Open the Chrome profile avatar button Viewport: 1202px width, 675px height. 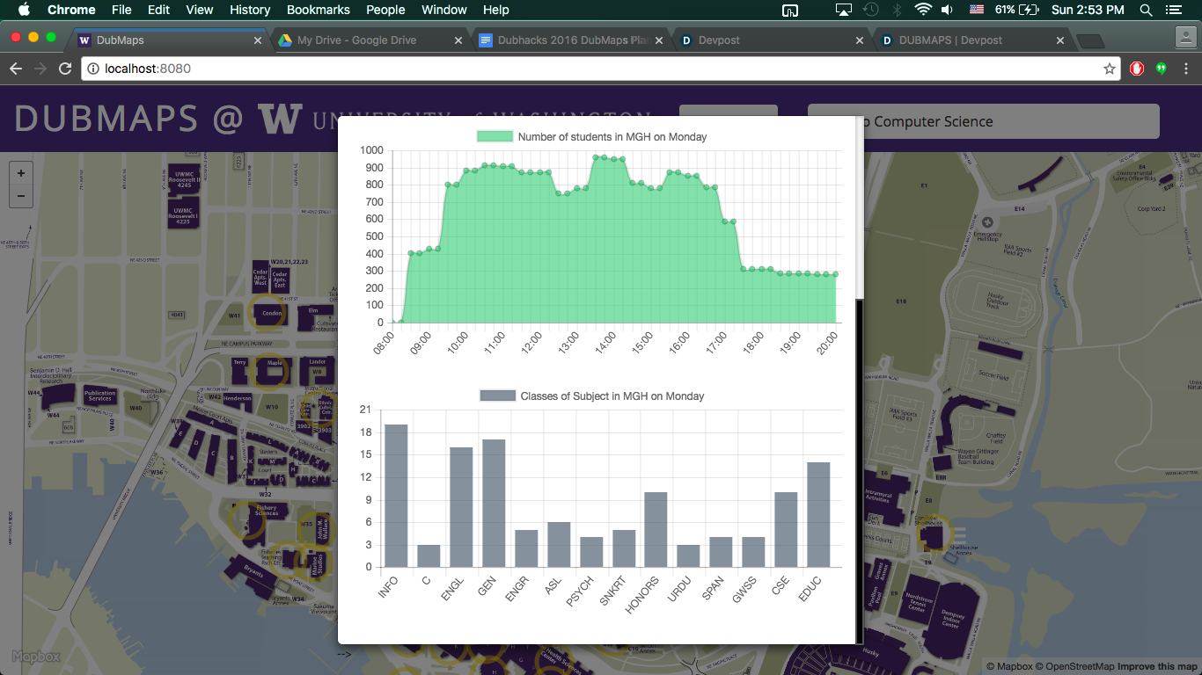tap(1186, 37)
